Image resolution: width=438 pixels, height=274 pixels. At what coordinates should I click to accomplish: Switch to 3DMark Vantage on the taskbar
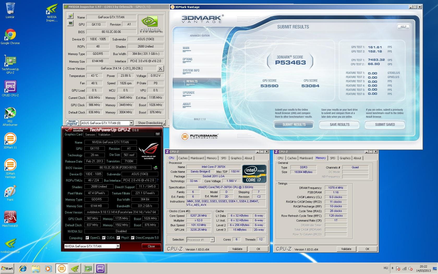coord(62,268)
